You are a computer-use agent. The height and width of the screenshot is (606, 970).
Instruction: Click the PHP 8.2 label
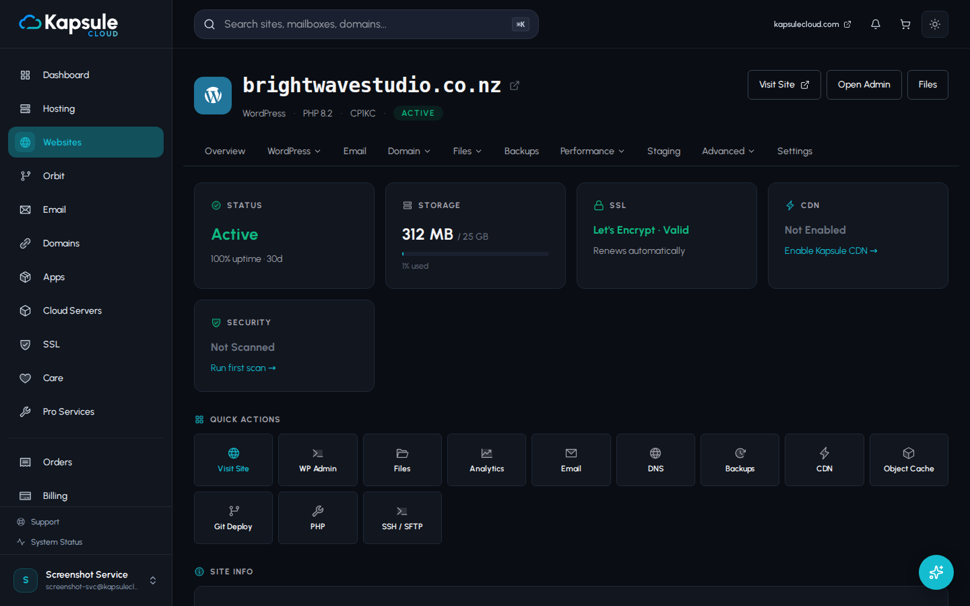click(318, 113)
